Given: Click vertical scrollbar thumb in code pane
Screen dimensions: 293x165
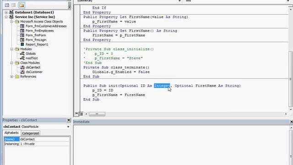Looking at the screenshot, I should click(x=291, y=78).
